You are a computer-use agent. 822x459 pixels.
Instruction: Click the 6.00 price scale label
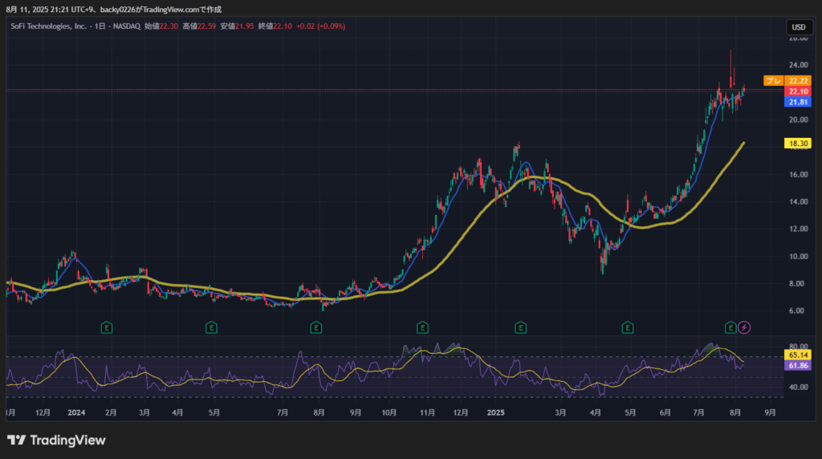[797, 311]
